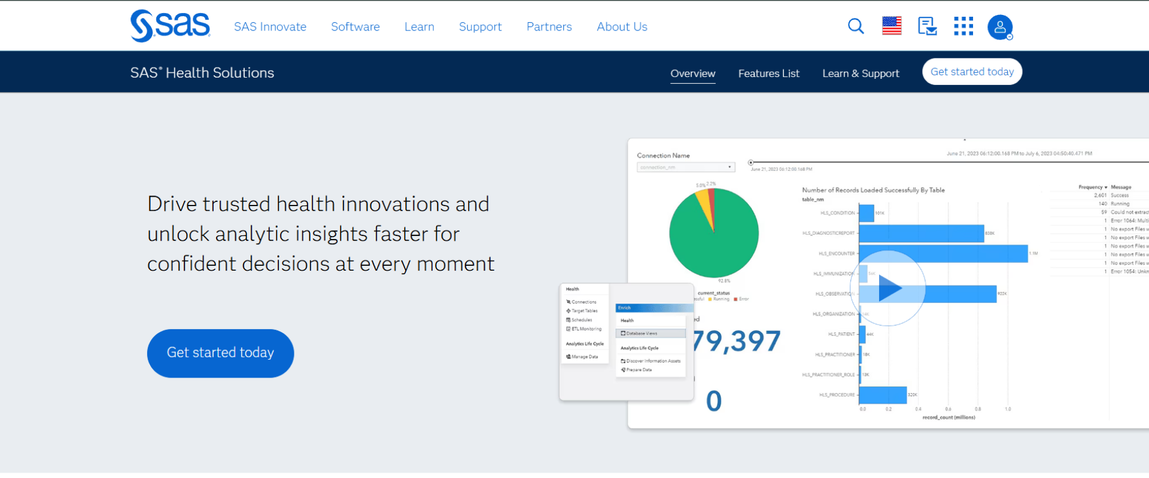This screenshot has width=1149, height=478.
Task: Click the HLS_CONDITION bar
Action: pos(867,213)
